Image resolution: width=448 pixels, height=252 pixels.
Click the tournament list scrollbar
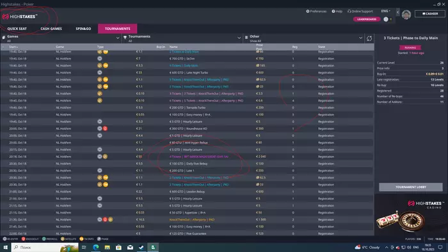tap(373, 72)
